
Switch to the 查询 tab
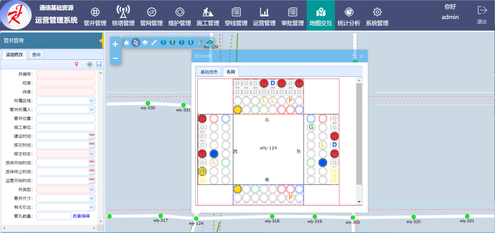(36, 55)
